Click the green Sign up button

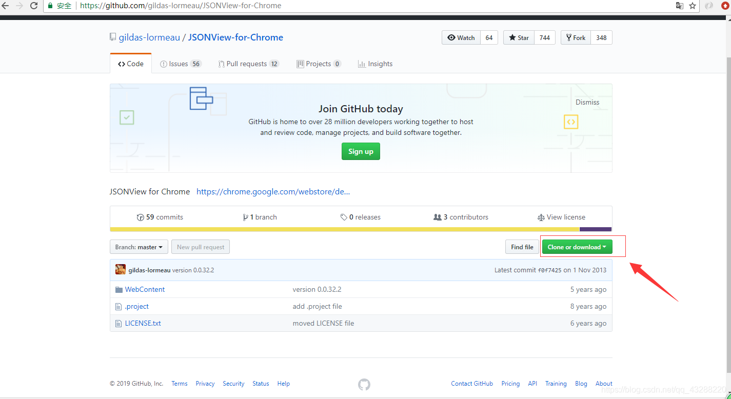pos(361,151)
